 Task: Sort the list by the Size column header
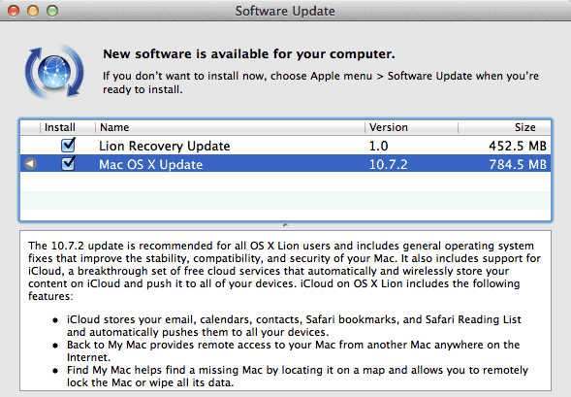[x=504, y=127]
